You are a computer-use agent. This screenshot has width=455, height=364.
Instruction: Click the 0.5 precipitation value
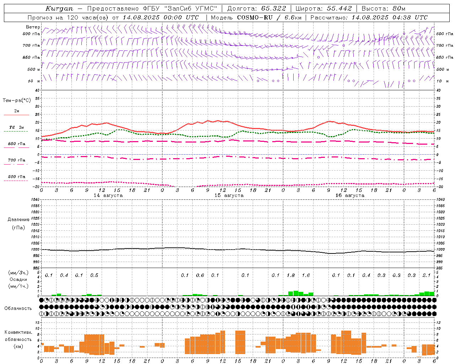[94, 275]
